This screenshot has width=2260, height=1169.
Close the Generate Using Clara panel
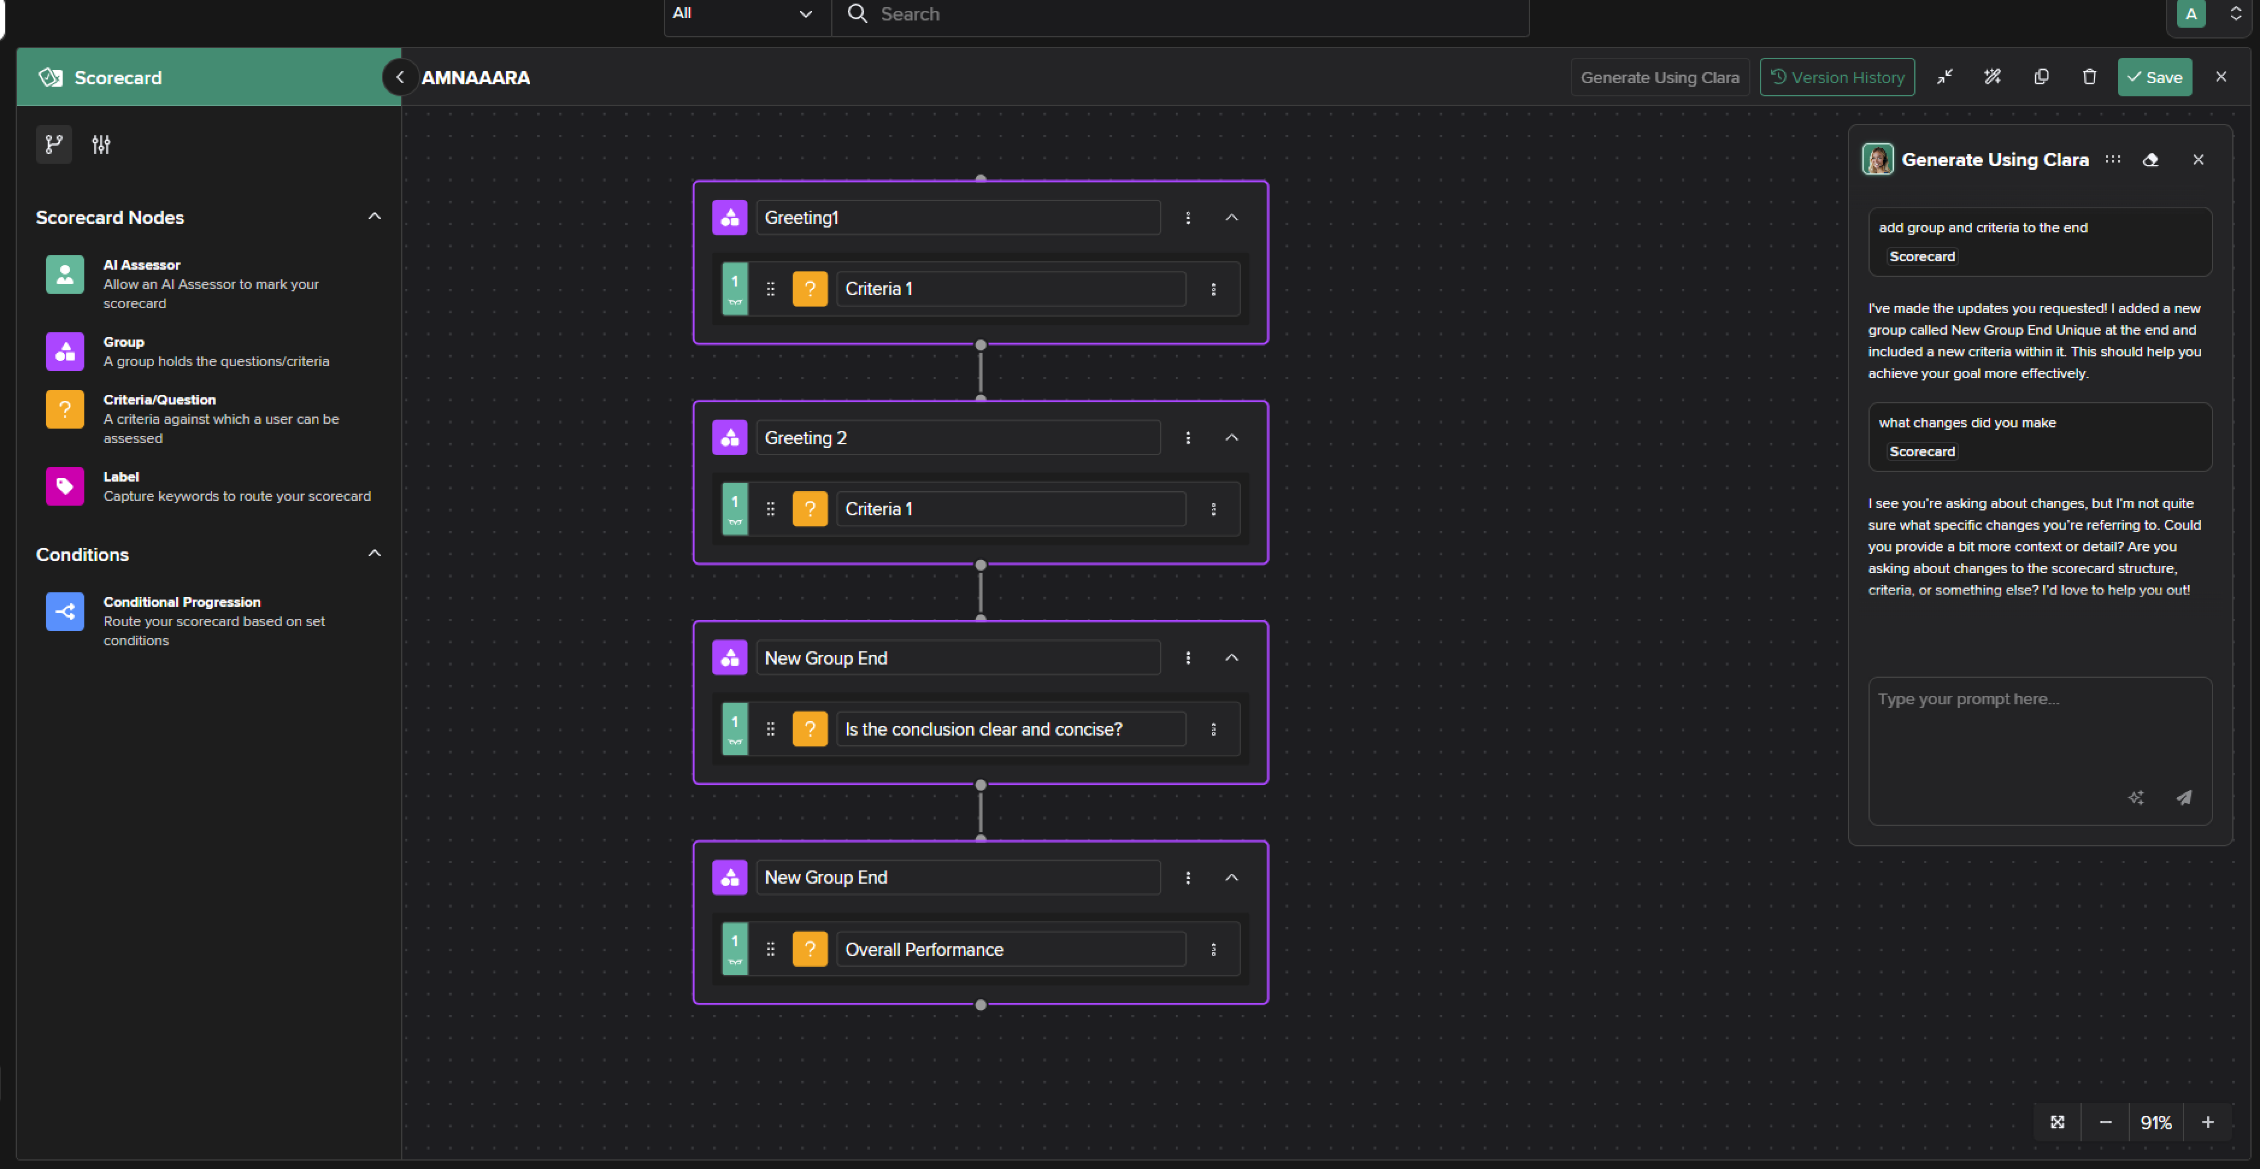2199,160
